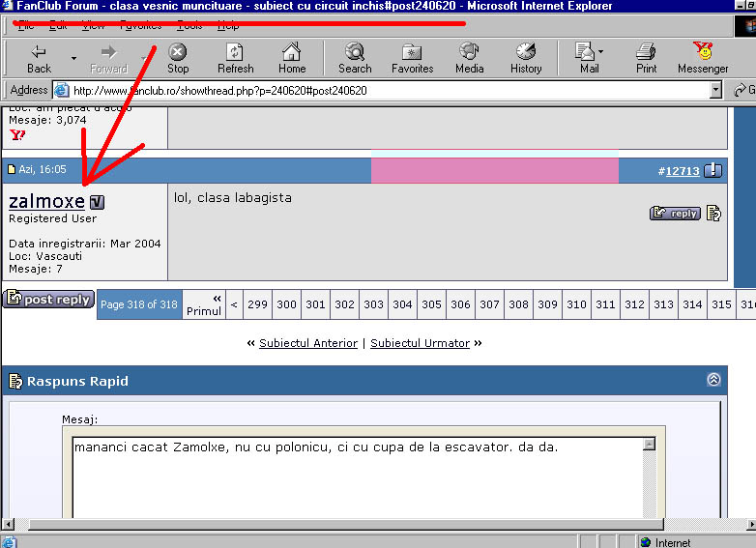
Task: Go to page 315 of thread
Action: [x=721, y=304]
